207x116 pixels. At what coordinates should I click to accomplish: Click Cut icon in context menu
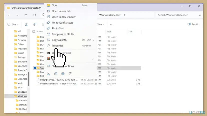click(x=48, y=74)
